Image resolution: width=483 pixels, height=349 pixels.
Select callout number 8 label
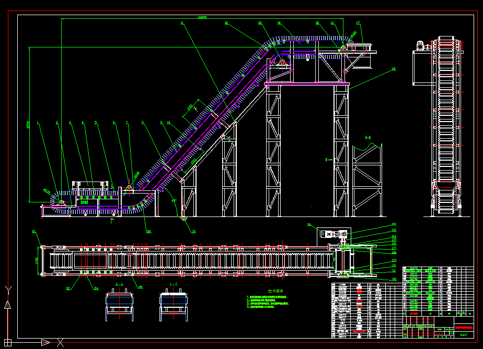(143, 123)
